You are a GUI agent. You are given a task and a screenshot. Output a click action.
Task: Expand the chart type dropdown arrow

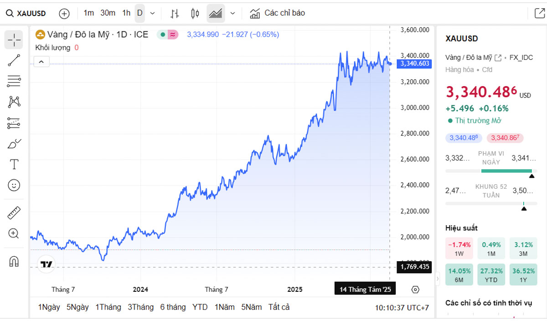point(232,14)
